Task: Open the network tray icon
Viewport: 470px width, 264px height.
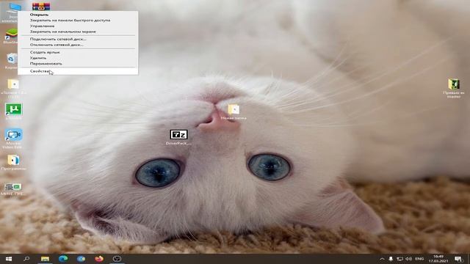Action: pyautogui.click(x=399, y=259)
